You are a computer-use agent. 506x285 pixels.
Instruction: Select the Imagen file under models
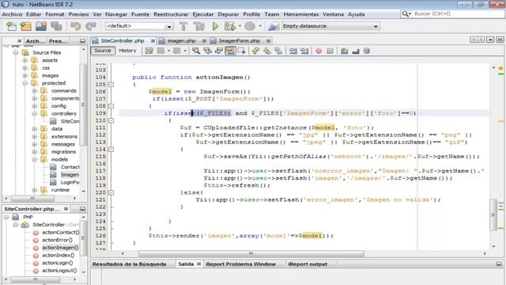[x=70, y=175]
